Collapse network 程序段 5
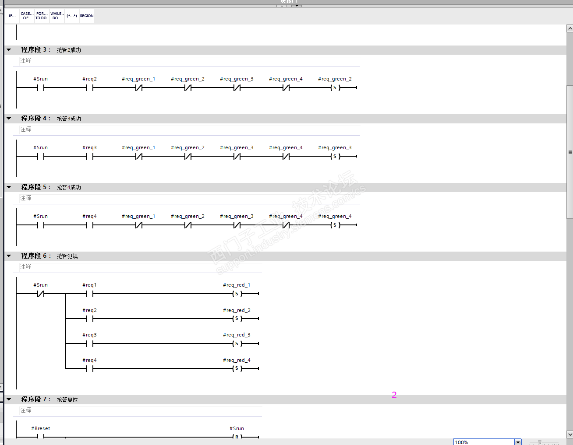573x445 pixels. pyautogui.click(x=9, y=187)
